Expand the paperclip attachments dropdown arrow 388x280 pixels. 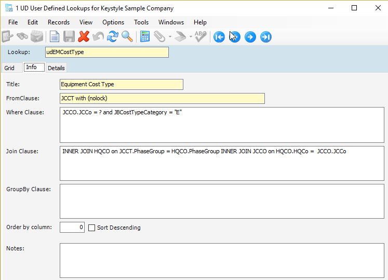pyautogui.click(x=170, y=37)
